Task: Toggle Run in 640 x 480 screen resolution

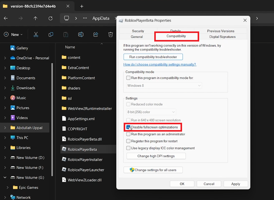Action: pyautogui.click(x=128, y=120)
